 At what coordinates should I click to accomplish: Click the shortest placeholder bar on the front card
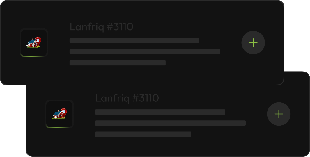point(117,63)
